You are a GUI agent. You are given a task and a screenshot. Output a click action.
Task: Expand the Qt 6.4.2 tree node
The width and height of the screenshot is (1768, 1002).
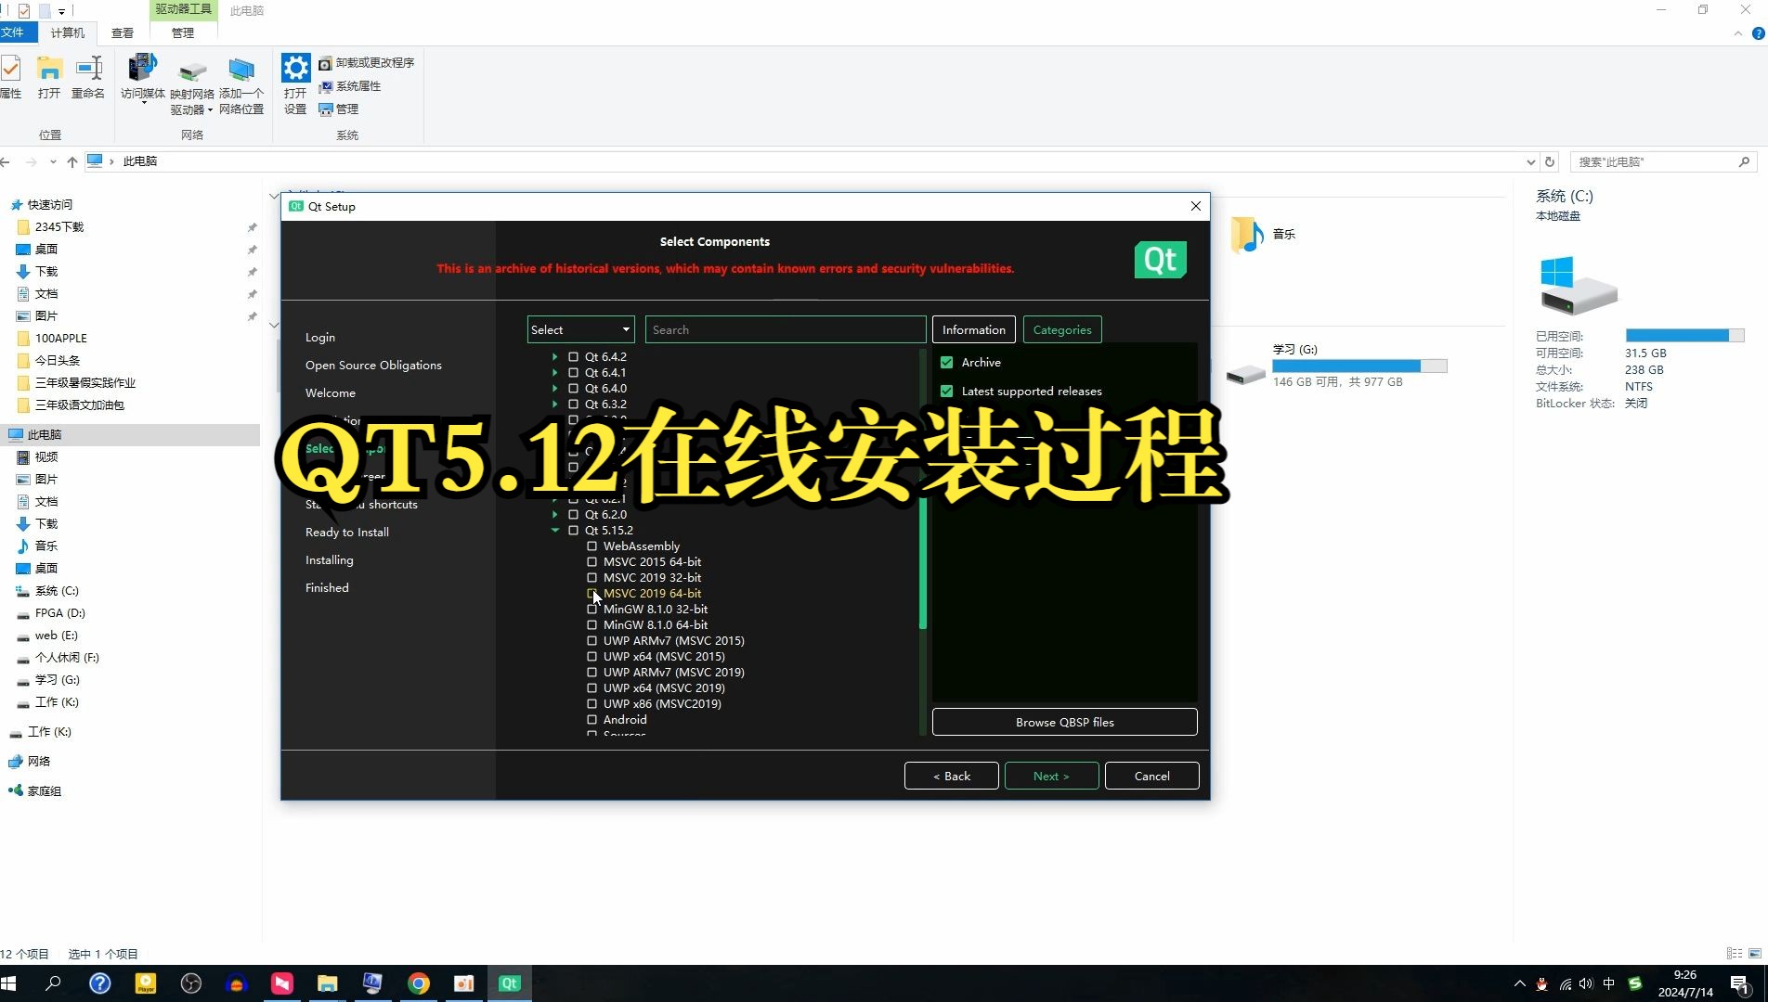[554, 357]
